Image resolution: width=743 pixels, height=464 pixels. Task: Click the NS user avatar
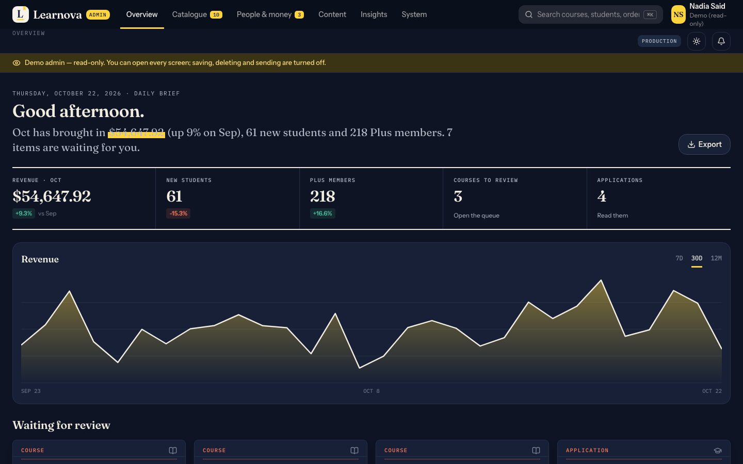[679, 14]
